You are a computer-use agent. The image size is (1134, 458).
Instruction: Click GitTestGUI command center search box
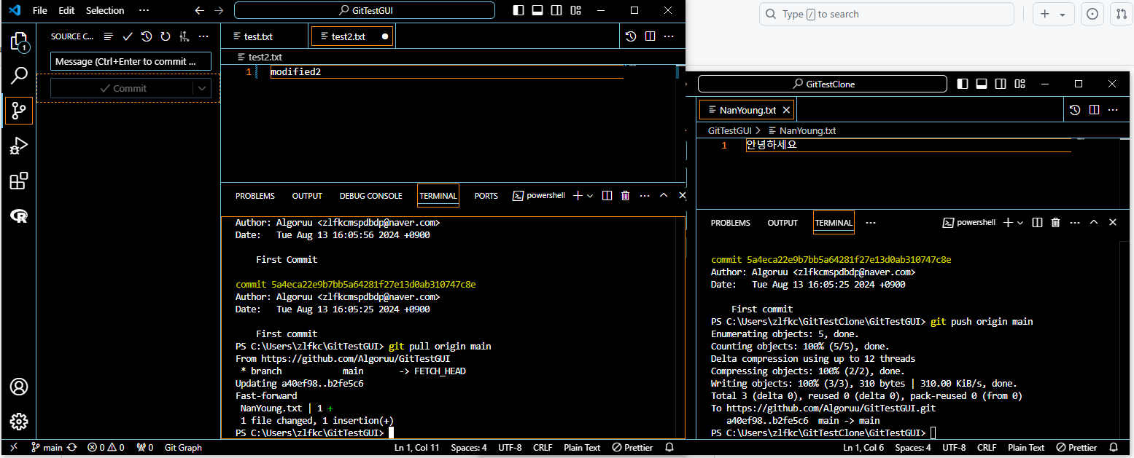(365, 11)
